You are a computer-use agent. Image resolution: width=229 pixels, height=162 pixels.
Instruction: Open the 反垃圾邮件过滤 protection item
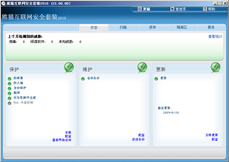tap(25, 98)
